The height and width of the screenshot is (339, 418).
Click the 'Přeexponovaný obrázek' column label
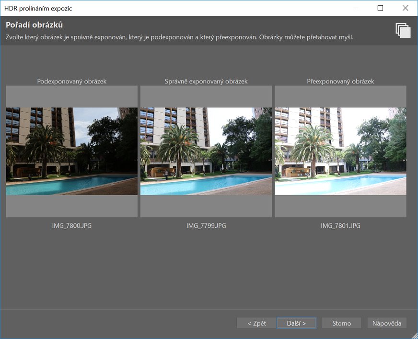tap(340, 82)
